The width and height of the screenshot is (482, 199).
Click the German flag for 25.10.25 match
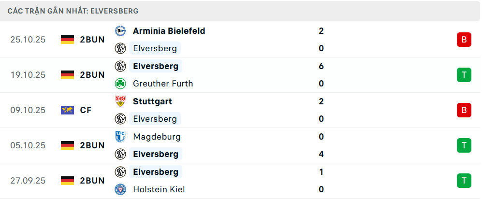click(x=67, y=40)
